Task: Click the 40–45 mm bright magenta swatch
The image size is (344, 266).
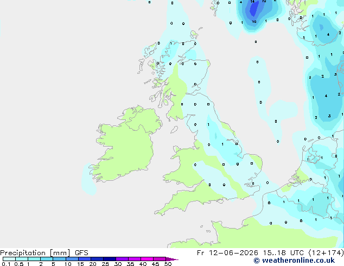Action: [x=147, y=259]
